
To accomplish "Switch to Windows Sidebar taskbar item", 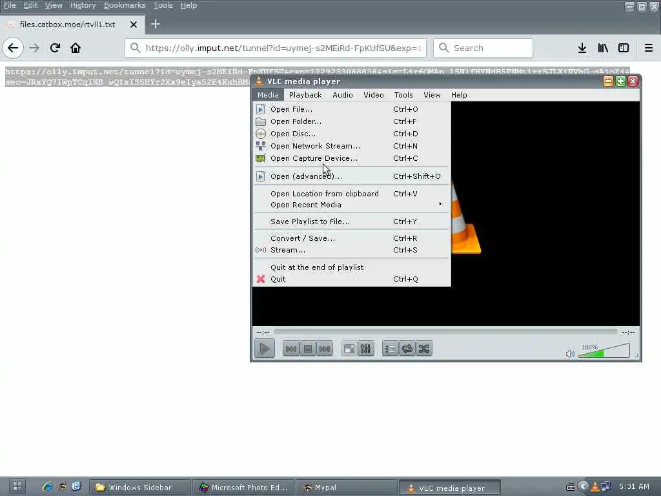I will click(140, 488).
